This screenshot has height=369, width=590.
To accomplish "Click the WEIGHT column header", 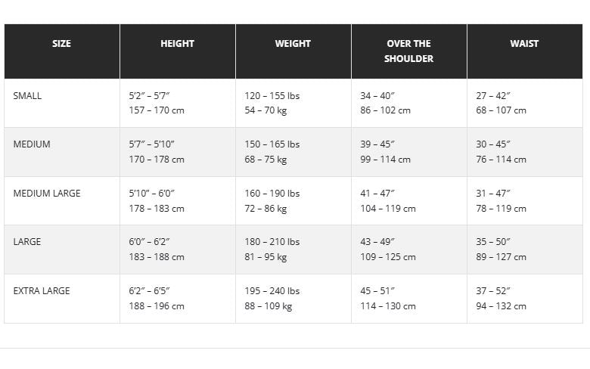I will 293,44.
